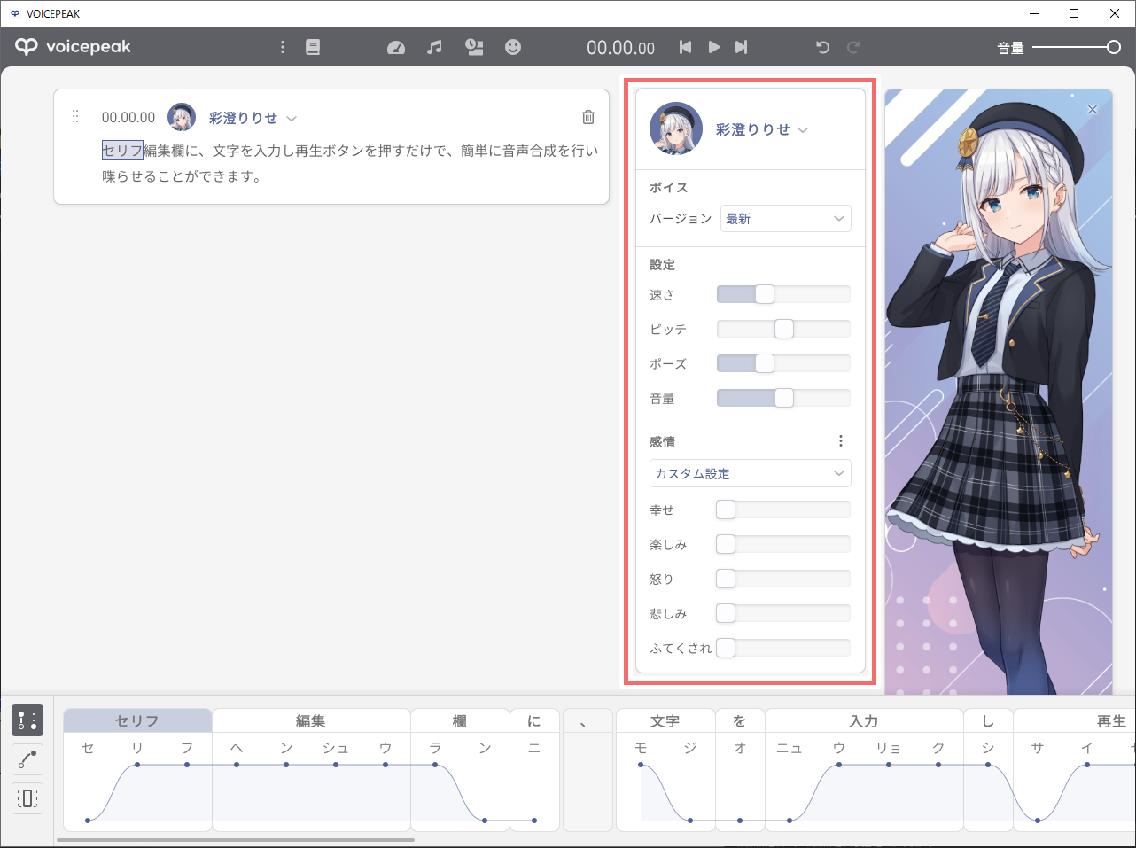This screenshot has height=848, width=1136.
Task: Adjust master 音量 slider in top bar
Action: pos(1077,47)
